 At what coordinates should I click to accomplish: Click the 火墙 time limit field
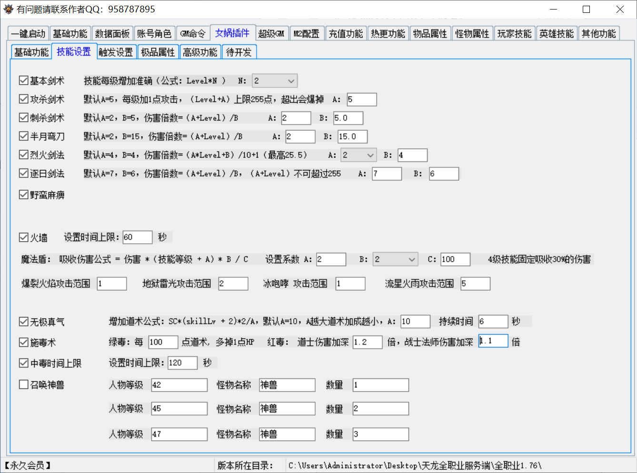click(138, 237)
